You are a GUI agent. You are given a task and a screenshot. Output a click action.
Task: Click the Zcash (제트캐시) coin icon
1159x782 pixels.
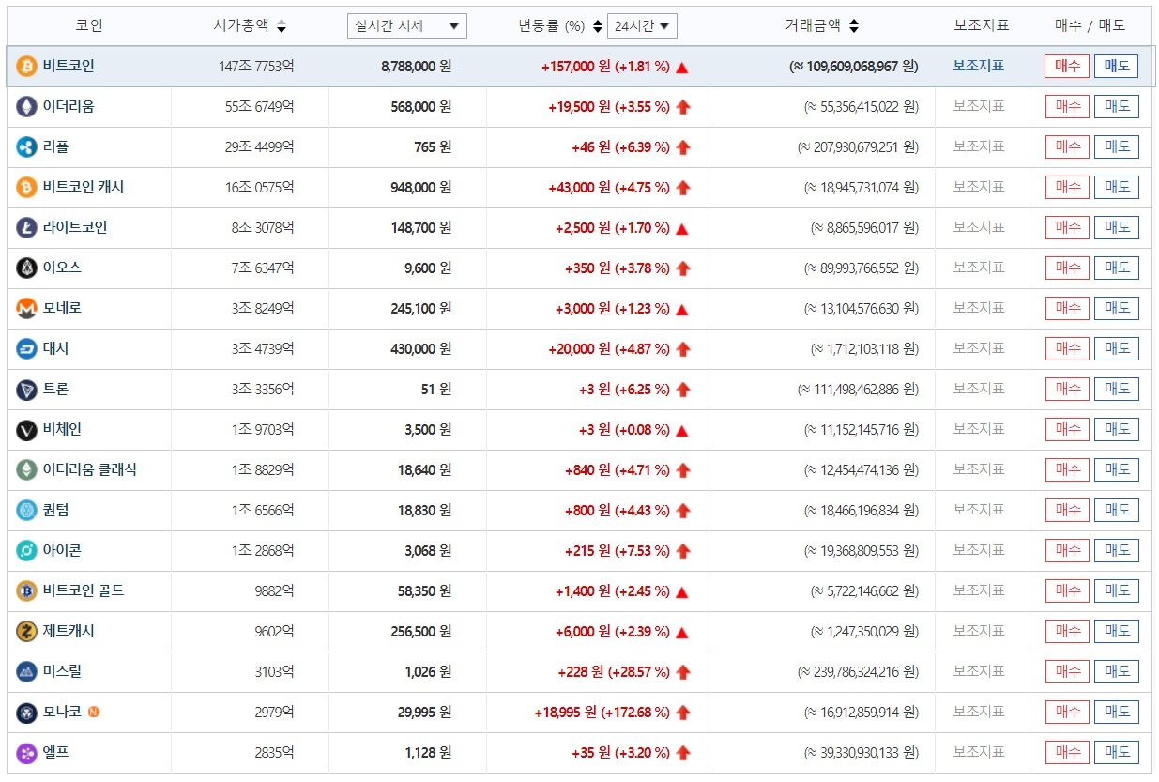(26, 632)
